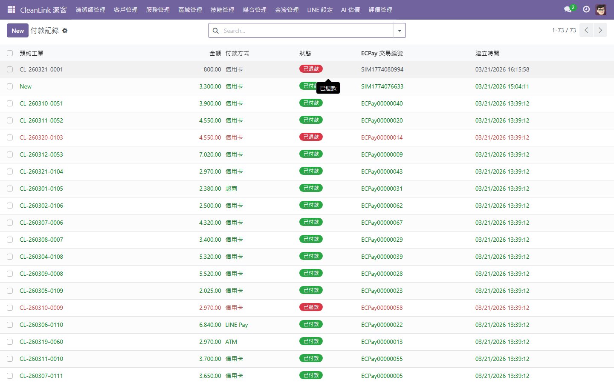614x383 pixels.
Task: Open the 金流管理 menu
Action: pos(287,10)
